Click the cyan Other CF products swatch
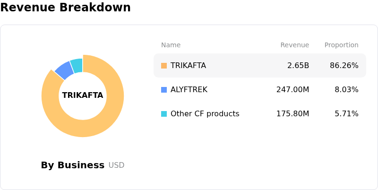Image resolution: width=378 pixels, height=190 pixels. click(x=164, y=114)
